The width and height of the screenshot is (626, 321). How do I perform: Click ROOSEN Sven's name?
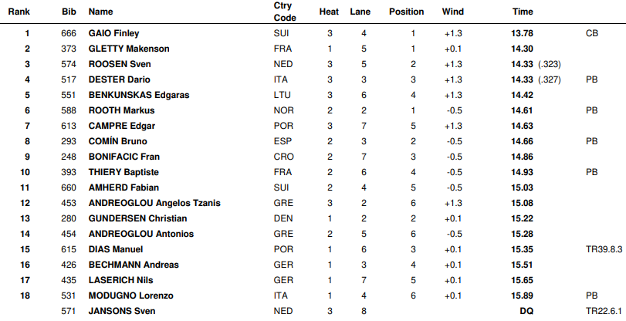tap(120, 64)
